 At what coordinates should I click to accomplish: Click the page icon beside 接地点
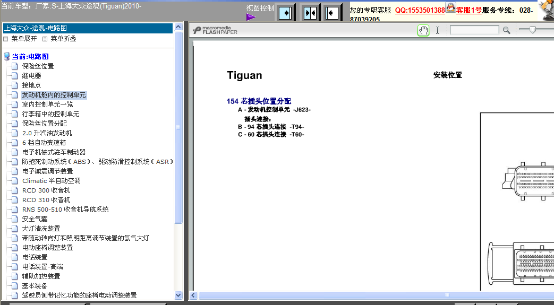tap(14, 85)
